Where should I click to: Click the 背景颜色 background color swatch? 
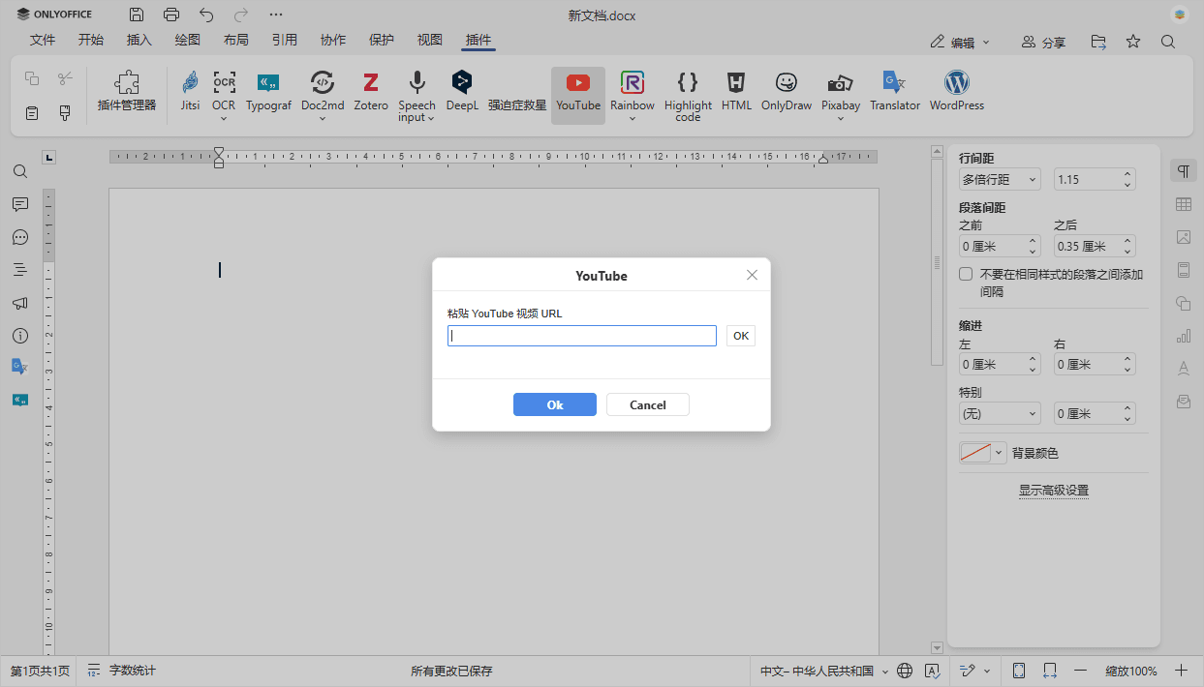point(975,452)
